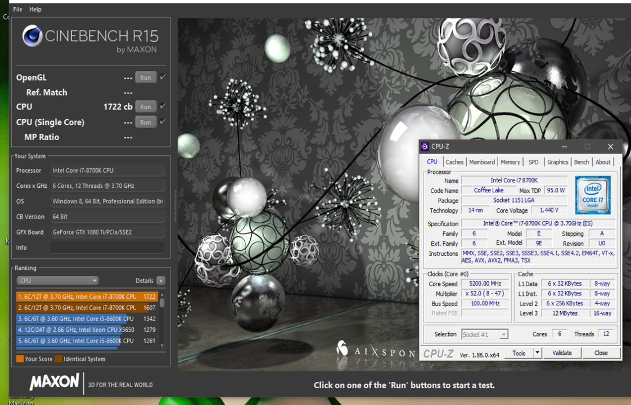Screen dimensions: 631x405
Task: Open the Socket #1 selection dropdown
Action: pos(485,334)
